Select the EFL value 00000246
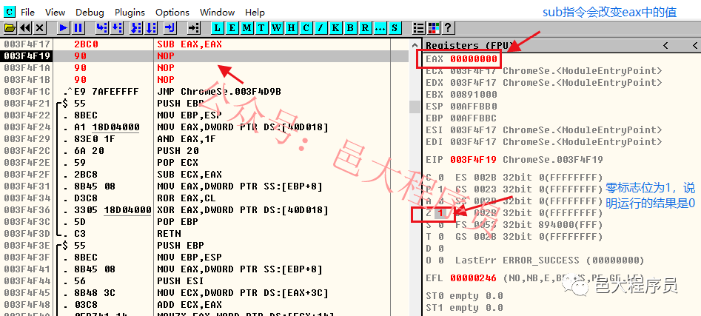The height and width of the screenshot is (316, 701). pos(474,278)
